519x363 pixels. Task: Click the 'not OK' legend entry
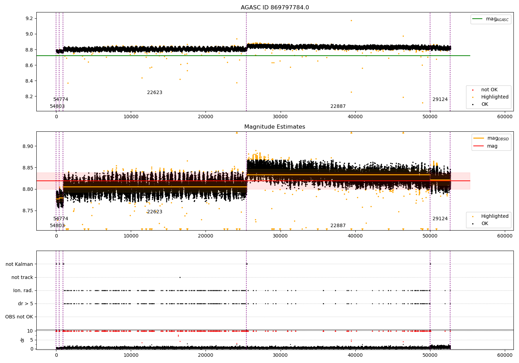click(x=489, y=90)
